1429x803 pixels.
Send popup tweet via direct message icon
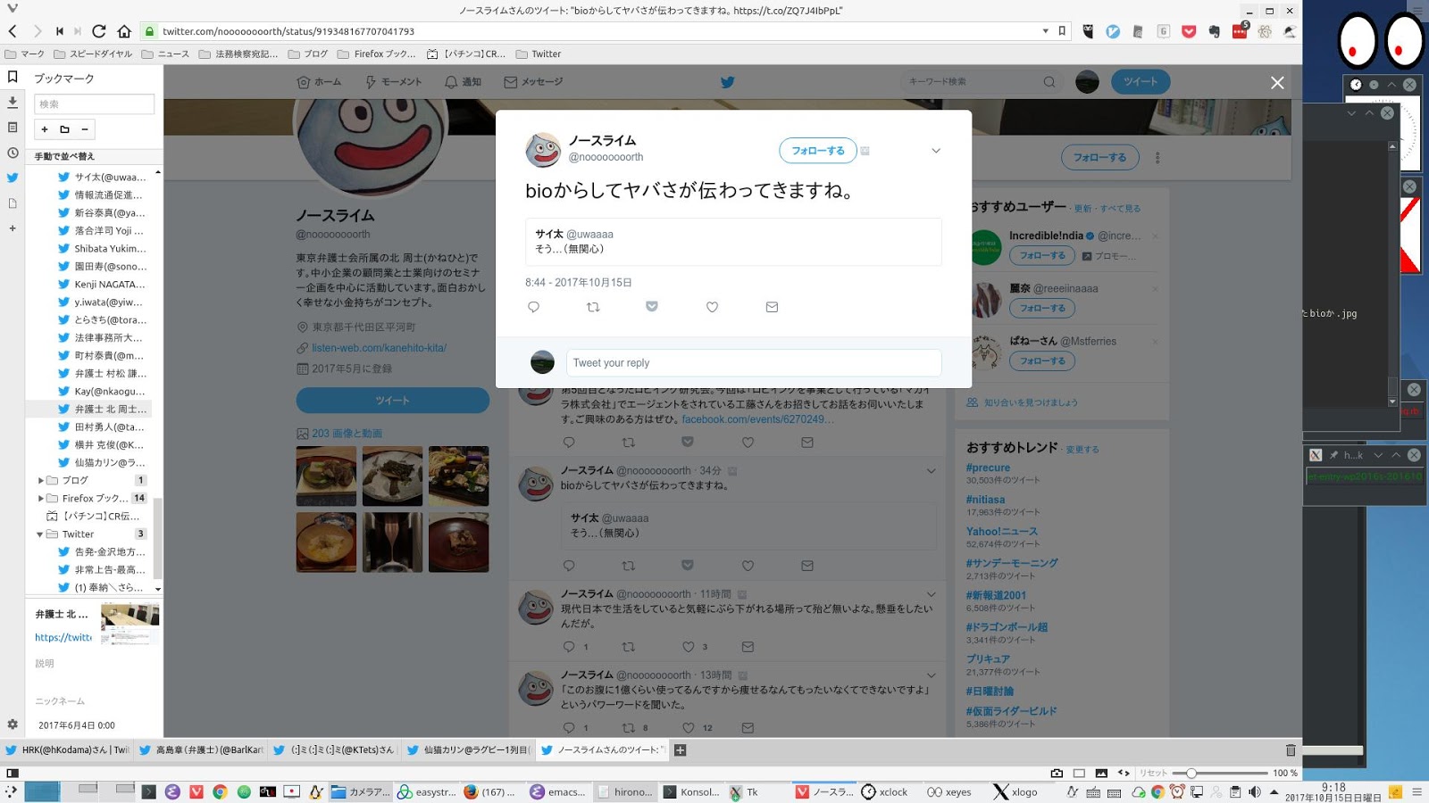(x=772, y=307)
